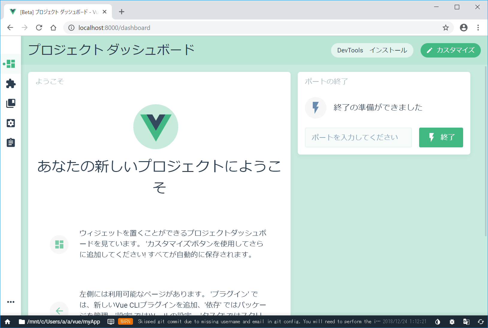Open the browser profile avatar

click(x=464, y=28)
